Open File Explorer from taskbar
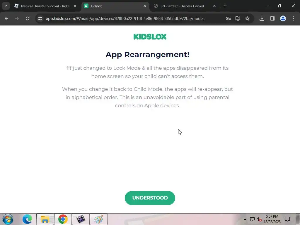The width and height of the screenshot is (300, 225). (45, 219)
